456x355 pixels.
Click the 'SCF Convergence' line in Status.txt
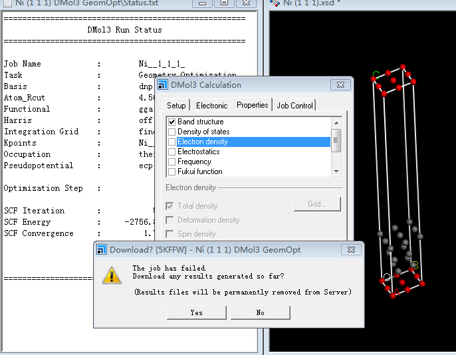click(79, 233)
